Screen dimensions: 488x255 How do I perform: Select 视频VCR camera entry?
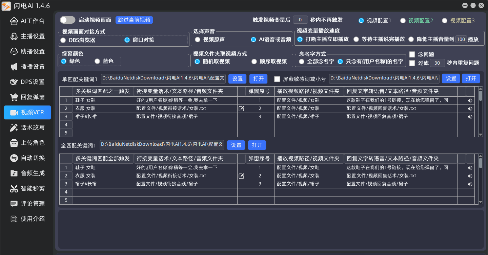27,112
